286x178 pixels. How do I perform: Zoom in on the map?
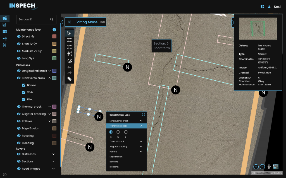256,167
